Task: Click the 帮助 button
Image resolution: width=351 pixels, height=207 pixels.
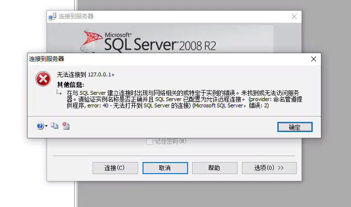Action: 215,168
